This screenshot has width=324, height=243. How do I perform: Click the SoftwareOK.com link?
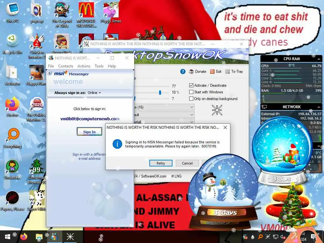pos(153,176)
